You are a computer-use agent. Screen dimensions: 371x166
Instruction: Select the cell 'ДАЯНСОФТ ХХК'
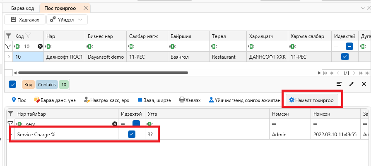[267, 57]
